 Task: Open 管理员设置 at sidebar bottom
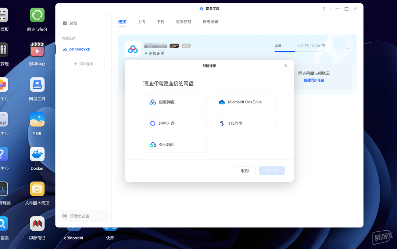(83, 216)
